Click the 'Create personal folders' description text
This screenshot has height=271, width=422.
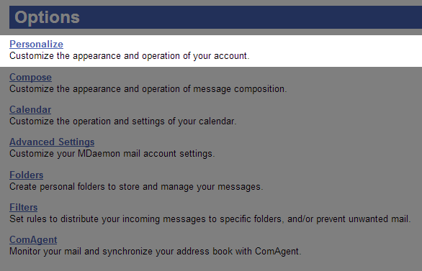tap(136, 187)
